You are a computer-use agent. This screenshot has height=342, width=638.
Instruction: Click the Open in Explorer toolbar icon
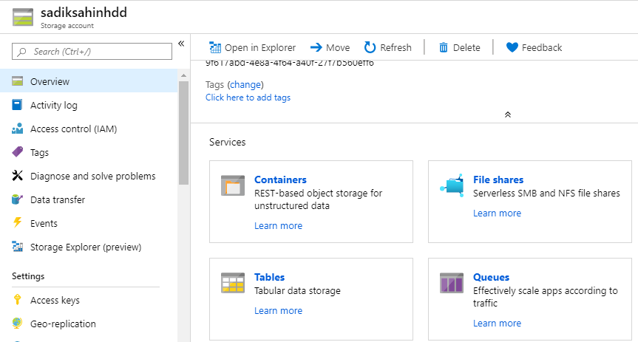[x=215, y=47]
